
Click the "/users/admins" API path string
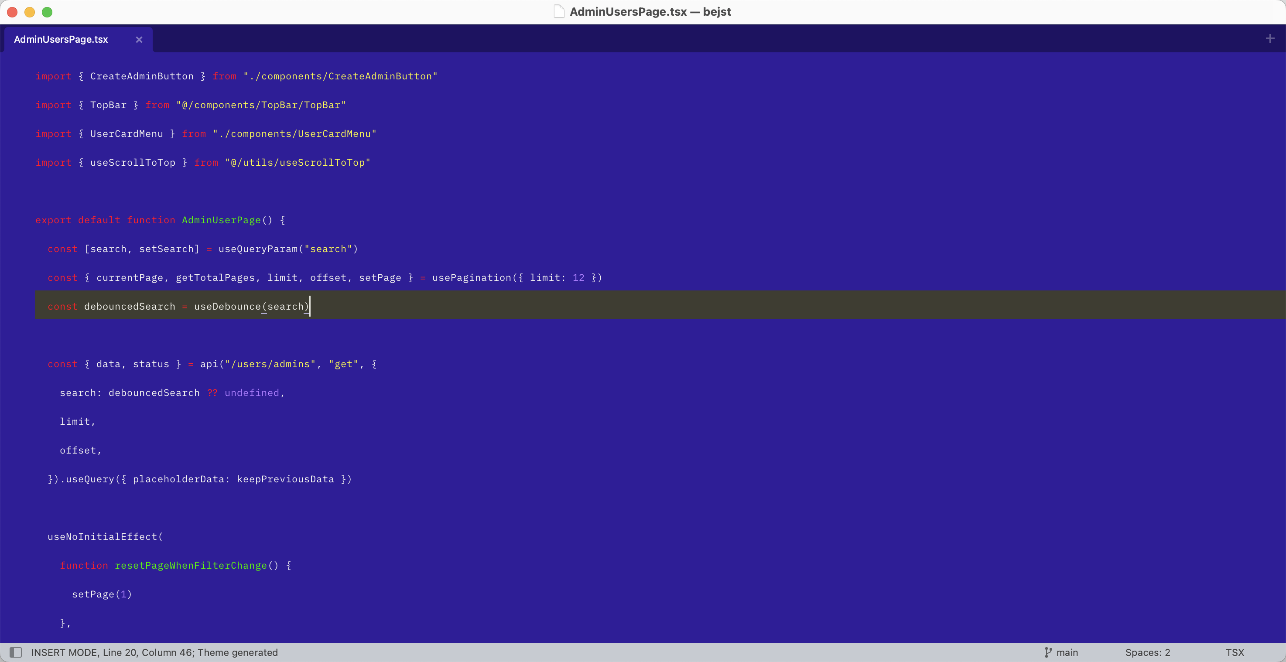coord(270,364)
